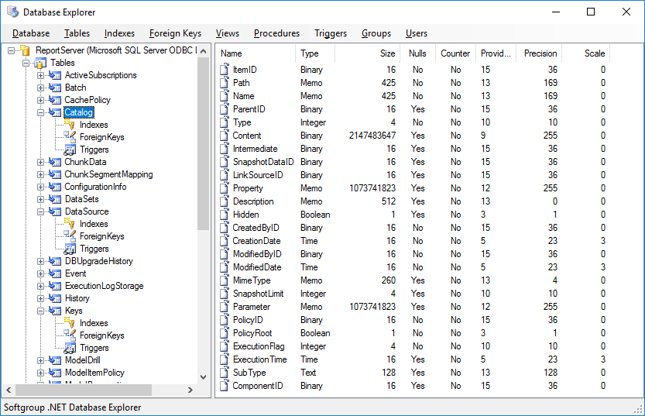Click the DataSource table icon
Screen dimensions: 645x416
coord(55,211)
